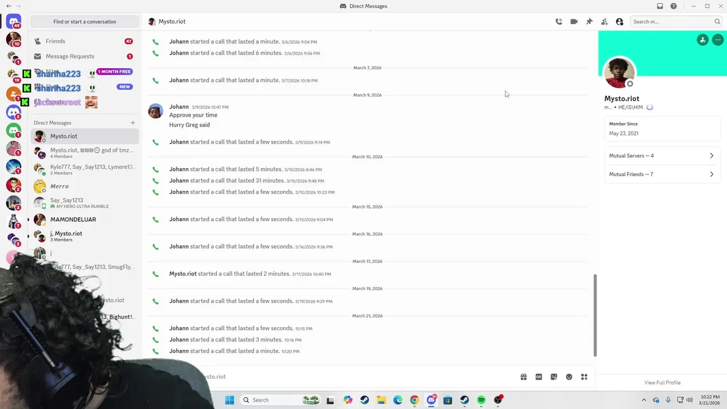Open Google Chrome from the taskbar
The width and height of the screenshot is (727, 409).
coord(414,400)
